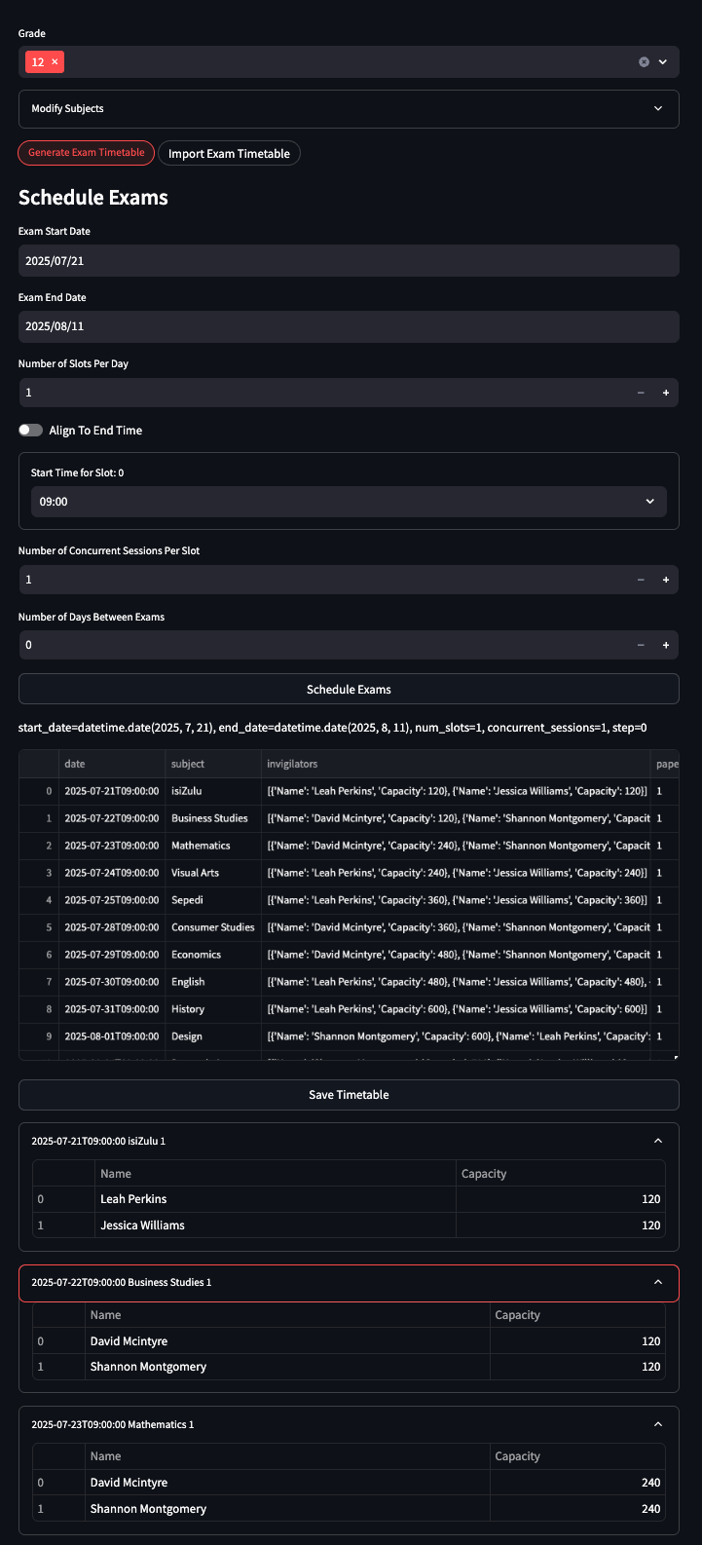Switch to Import Exam Timetable
702x1545 pixels.
tap(229, 153)
